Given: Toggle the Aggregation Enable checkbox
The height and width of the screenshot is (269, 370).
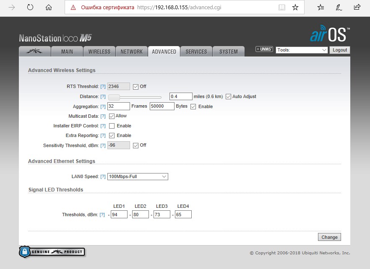Looking at the screenshot, I should 193,106.
